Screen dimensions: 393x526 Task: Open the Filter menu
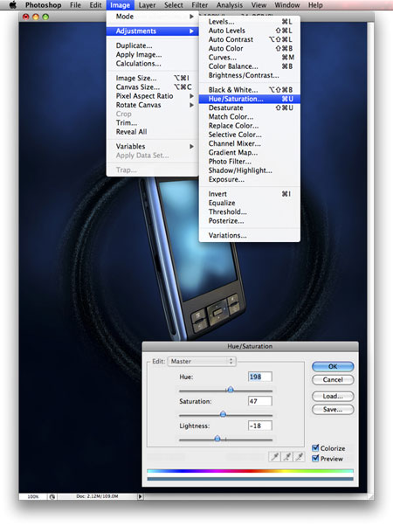(199, 5)
